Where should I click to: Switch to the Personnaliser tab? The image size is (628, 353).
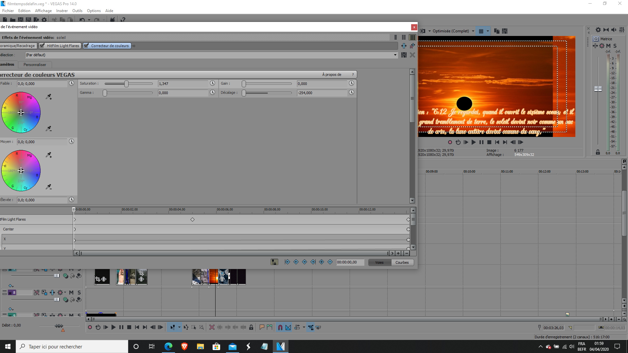coord(35,65)
